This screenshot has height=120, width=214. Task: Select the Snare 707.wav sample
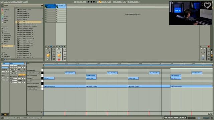tap(29, 22)
